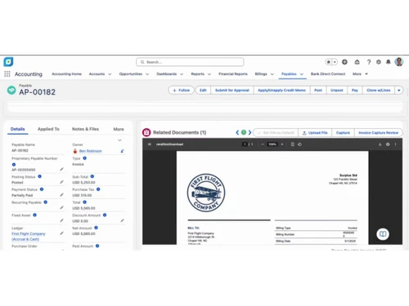This screenshot has width=409, height=306.
Task: Edit the Fixed Asset pencil icon
Action: click(61, 220)
